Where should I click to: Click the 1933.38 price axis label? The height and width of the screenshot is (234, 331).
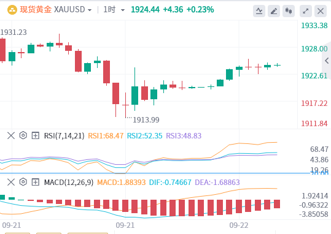(x=314, y=26)
